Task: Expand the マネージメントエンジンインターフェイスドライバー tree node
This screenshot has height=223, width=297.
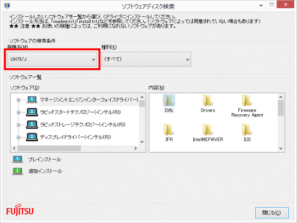Action: (x=18, y=100)
